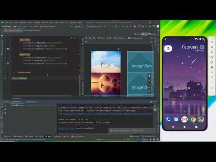
Task: Open the Default locale dropdown in the design toolbar
Action: tap(136, 38)
